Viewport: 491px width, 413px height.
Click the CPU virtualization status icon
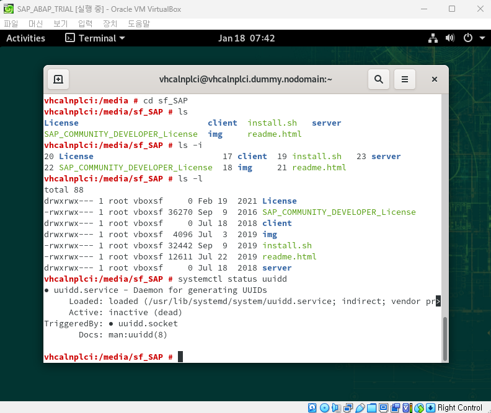tap(407, 407)
